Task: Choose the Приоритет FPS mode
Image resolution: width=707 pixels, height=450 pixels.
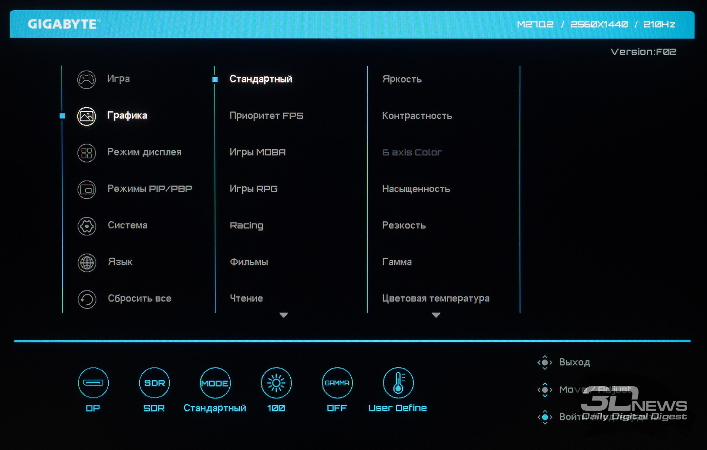Action: pos(266,116)
